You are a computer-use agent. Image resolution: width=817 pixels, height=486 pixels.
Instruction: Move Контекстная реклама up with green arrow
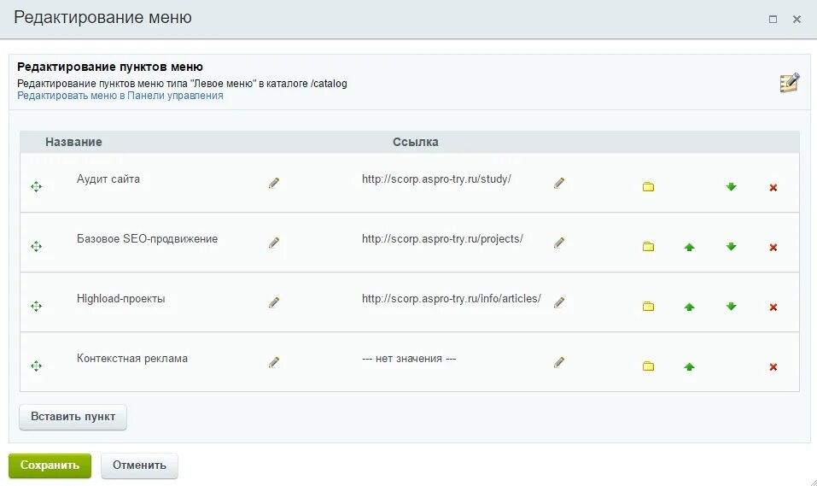[x=689, y=366]
